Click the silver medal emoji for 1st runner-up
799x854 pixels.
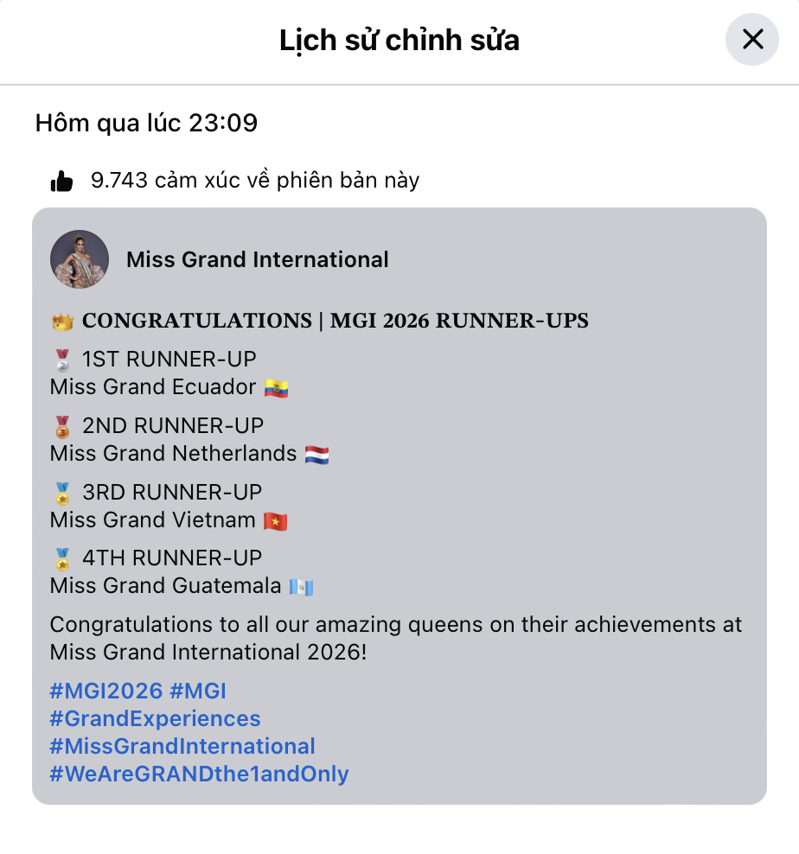62,360
